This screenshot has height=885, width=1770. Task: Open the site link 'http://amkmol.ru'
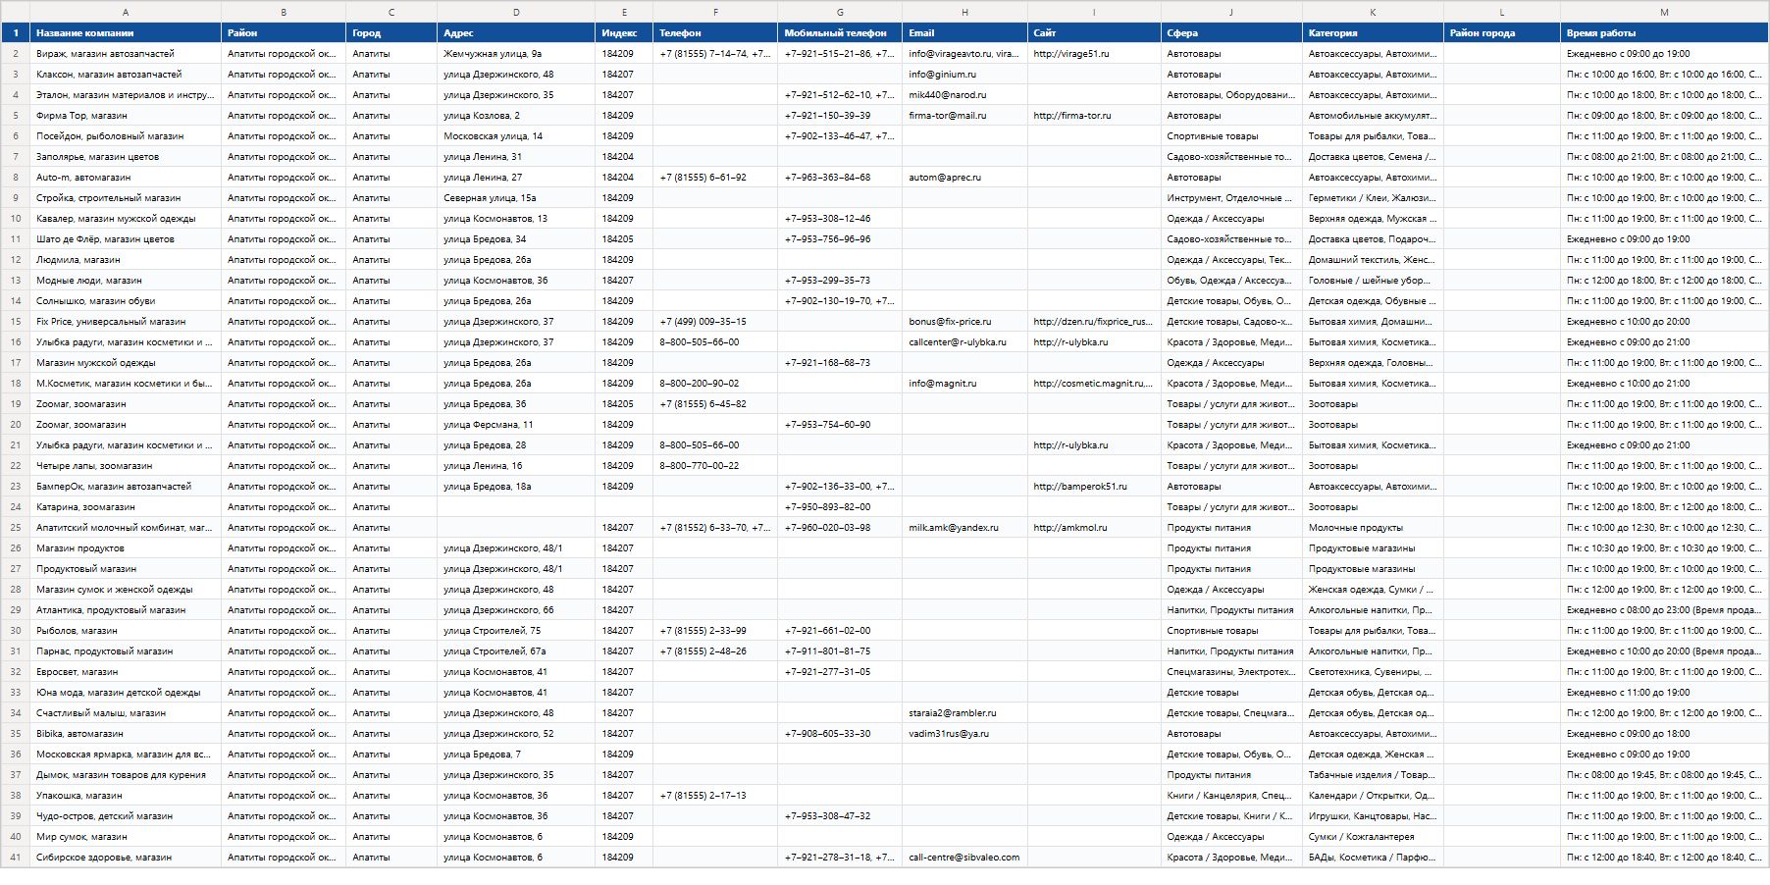(x=1094, y=528)
